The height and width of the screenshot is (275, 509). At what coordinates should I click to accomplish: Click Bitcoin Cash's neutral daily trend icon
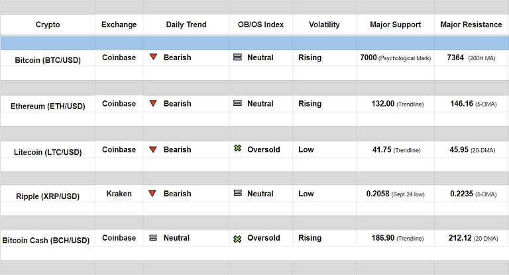(x=153, y=238)
